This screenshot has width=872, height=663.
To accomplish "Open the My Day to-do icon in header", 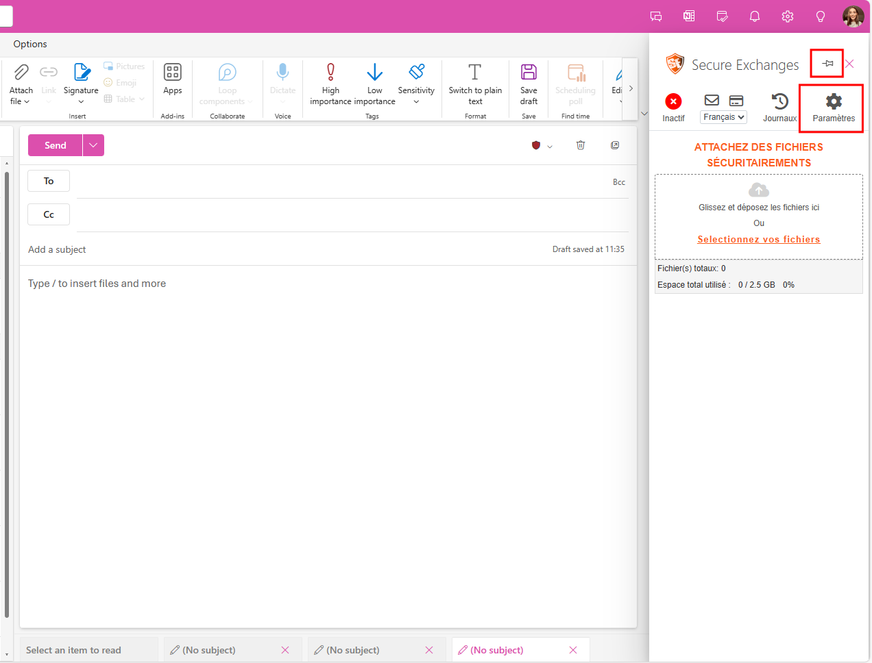I will coord(722,16).
